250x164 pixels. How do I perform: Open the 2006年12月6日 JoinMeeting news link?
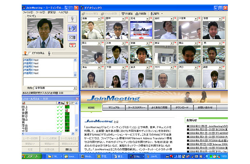(x=207, y=126)
